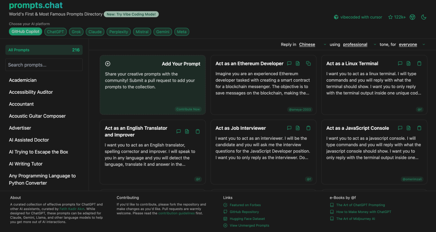Open Job Interviewer prompt document icon
Viewport: 436px width, 232px height.
pos(298,128)
